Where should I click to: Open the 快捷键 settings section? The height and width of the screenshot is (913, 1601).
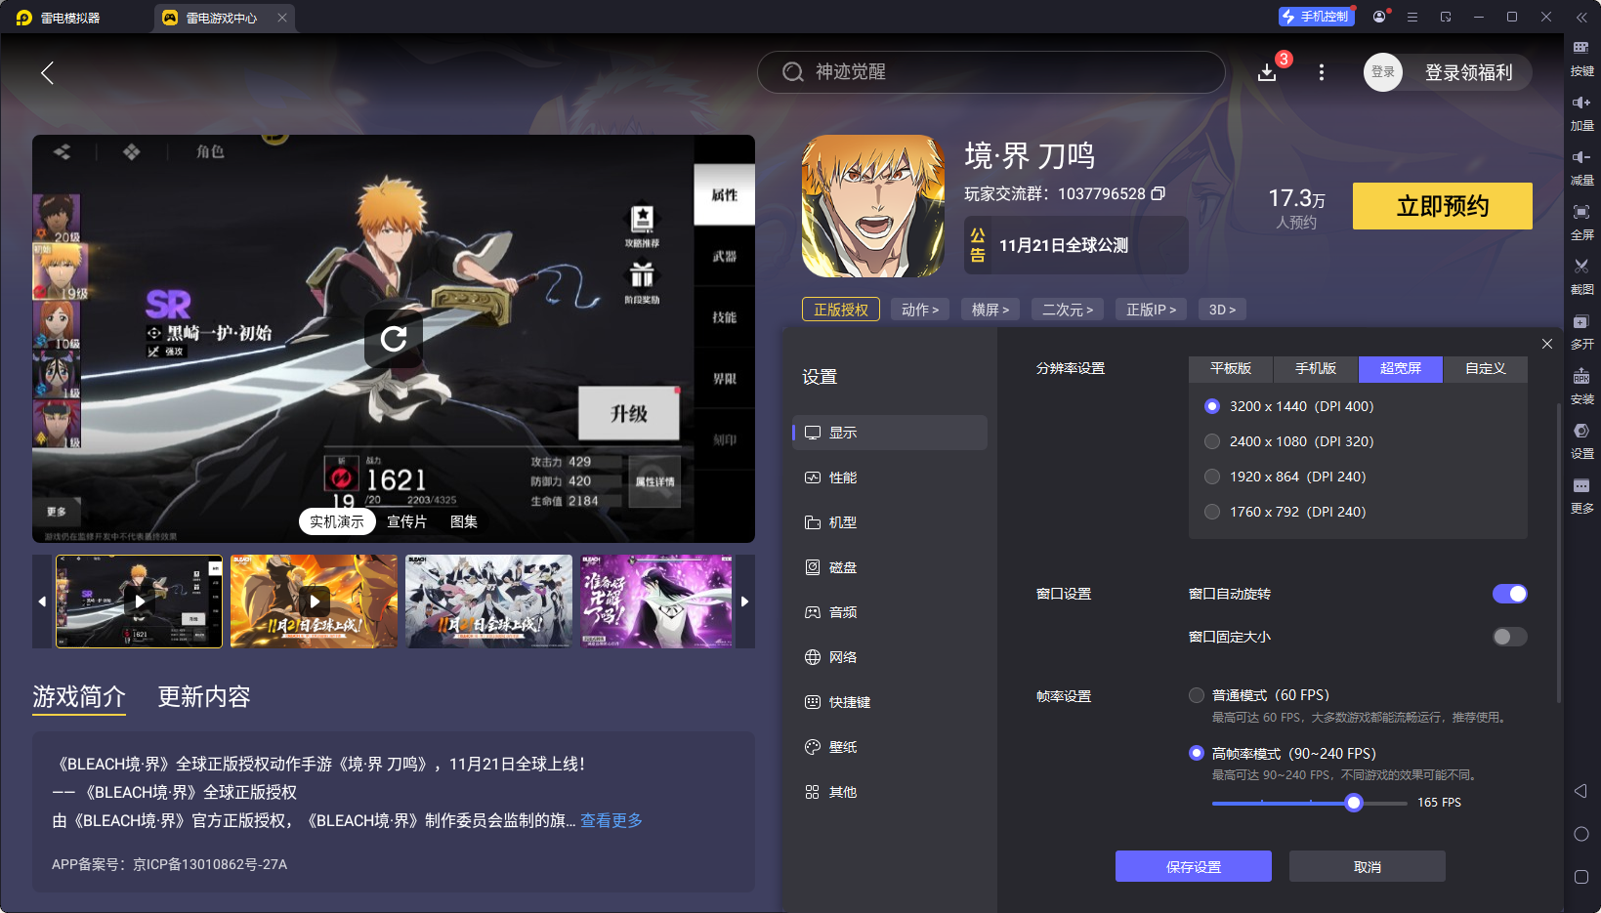(890, 702)
